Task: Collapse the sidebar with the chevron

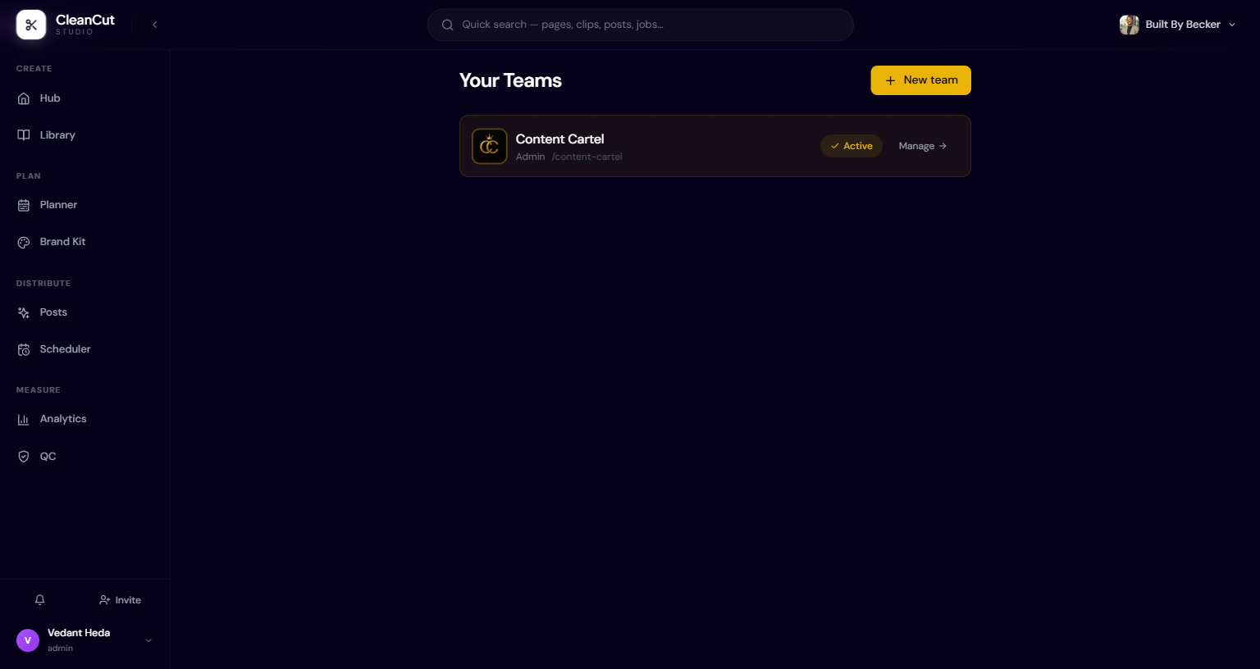Action: tap(154, 25)
